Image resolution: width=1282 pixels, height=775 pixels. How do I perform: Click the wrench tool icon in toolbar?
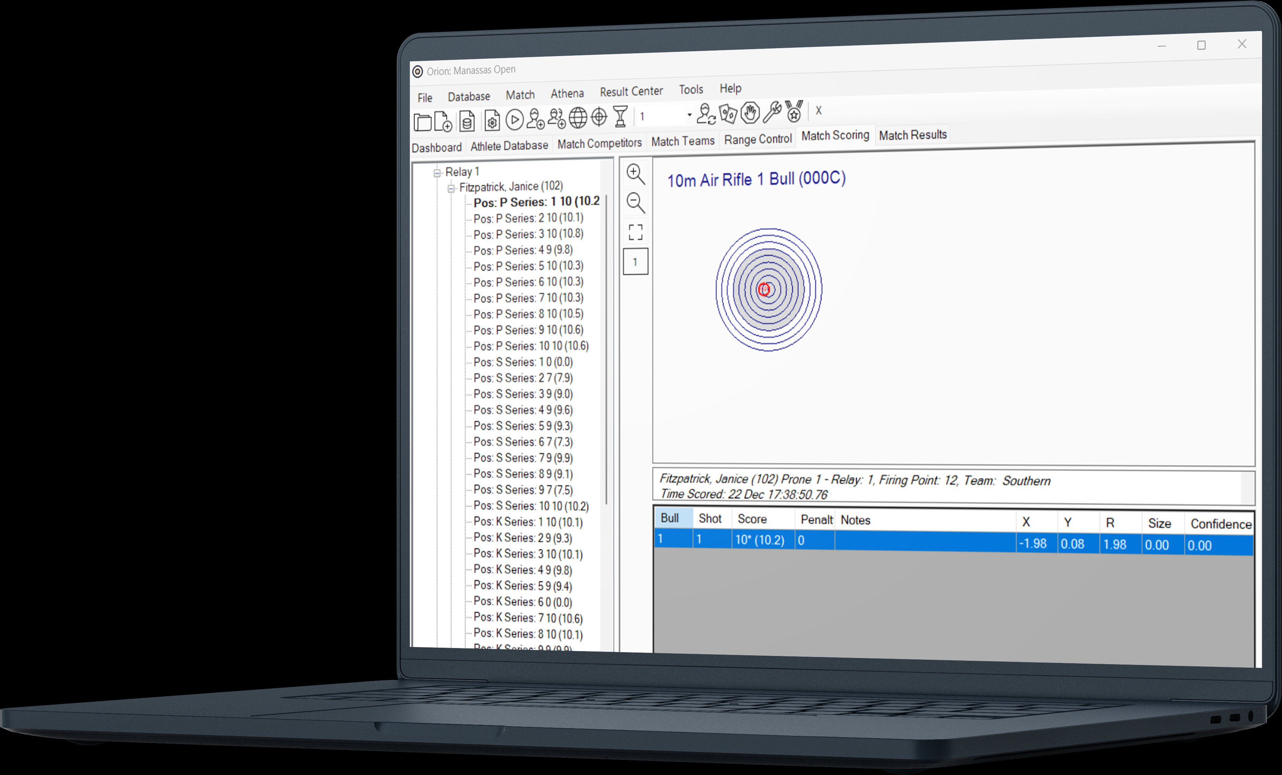pyautogui.click(x=772, y=112)
